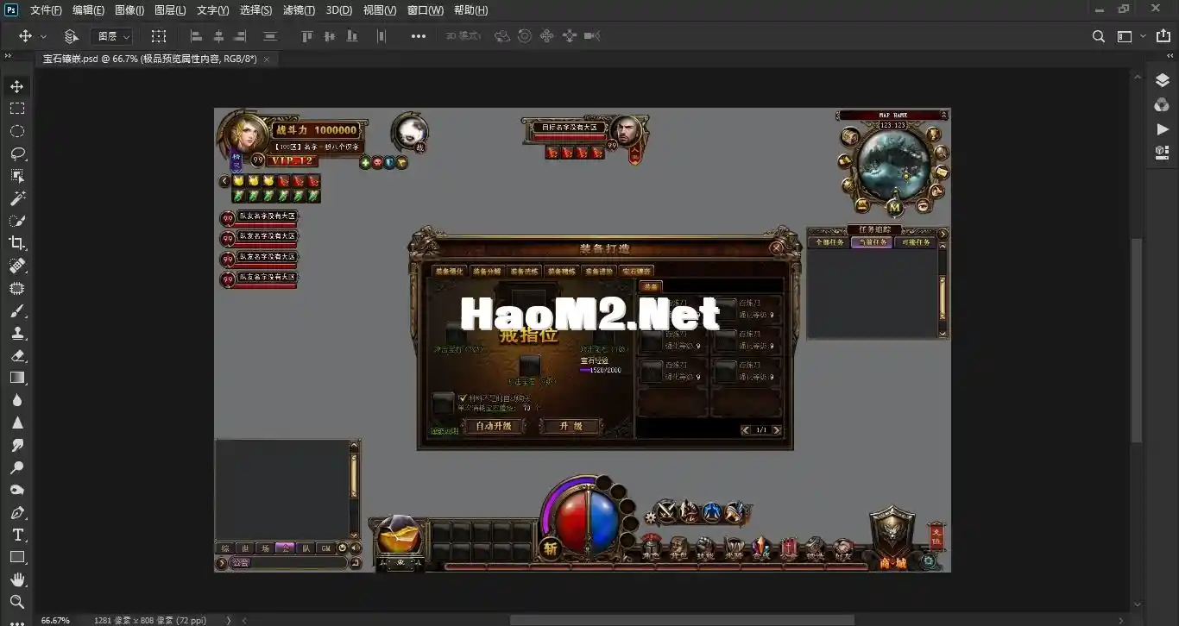This screenshot has width=1179, height=626.
Task: Open the 图像(I) menu
Action: click(129, 10)
